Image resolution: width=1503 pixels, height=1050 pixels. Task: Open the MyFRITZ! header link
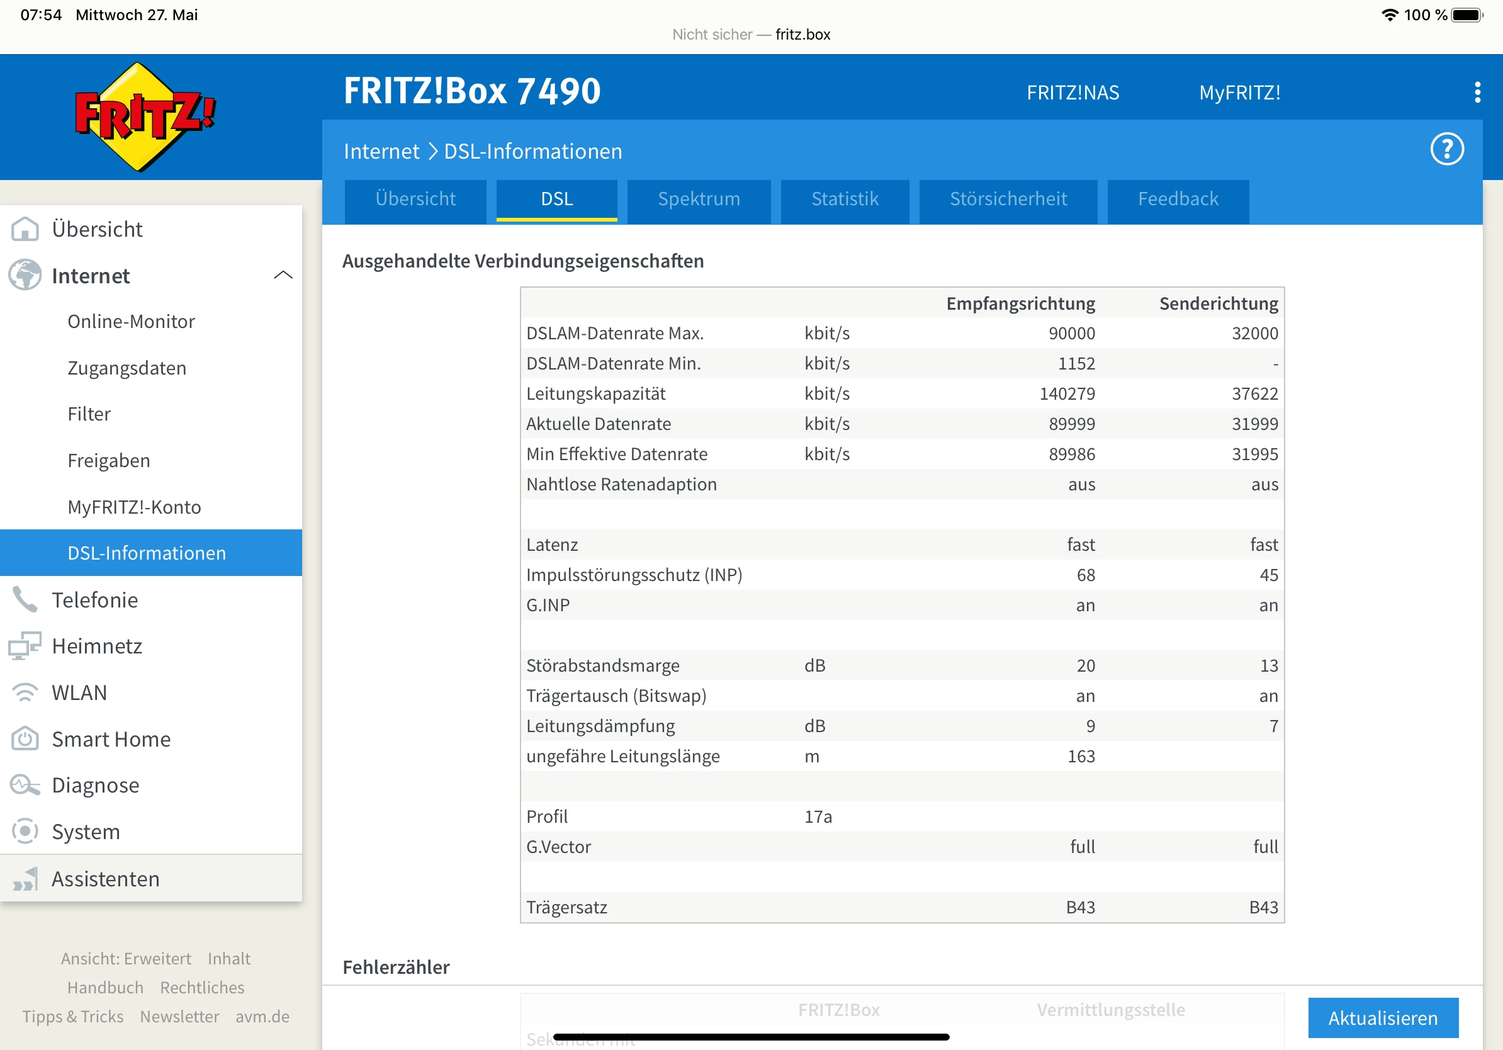1239,93
